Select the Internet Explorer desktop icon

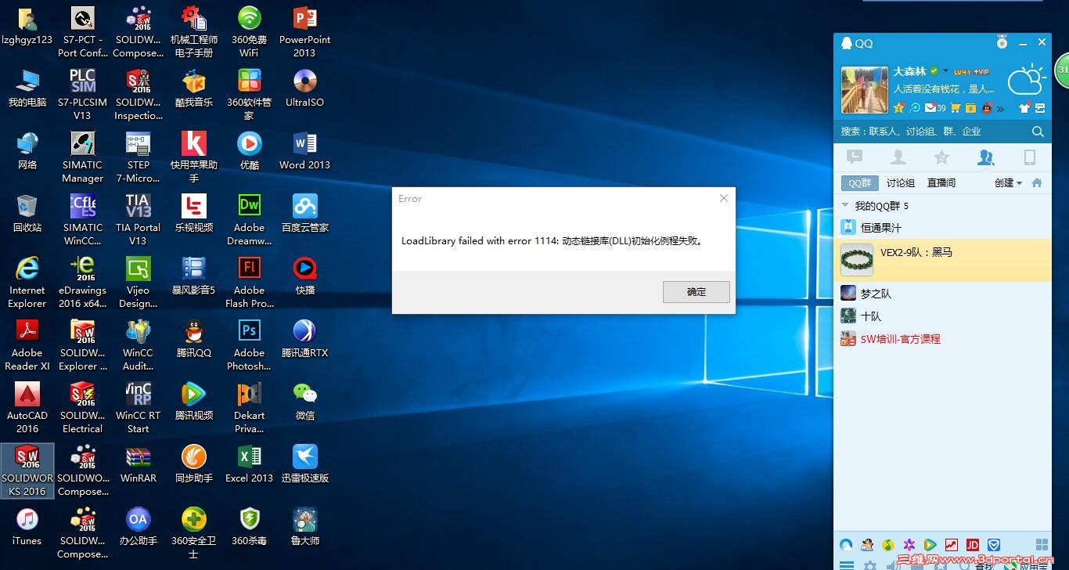coord(27,283)
